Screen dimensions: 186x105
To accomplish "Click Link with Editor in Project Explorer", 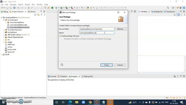I will click(x=38, y=15).
